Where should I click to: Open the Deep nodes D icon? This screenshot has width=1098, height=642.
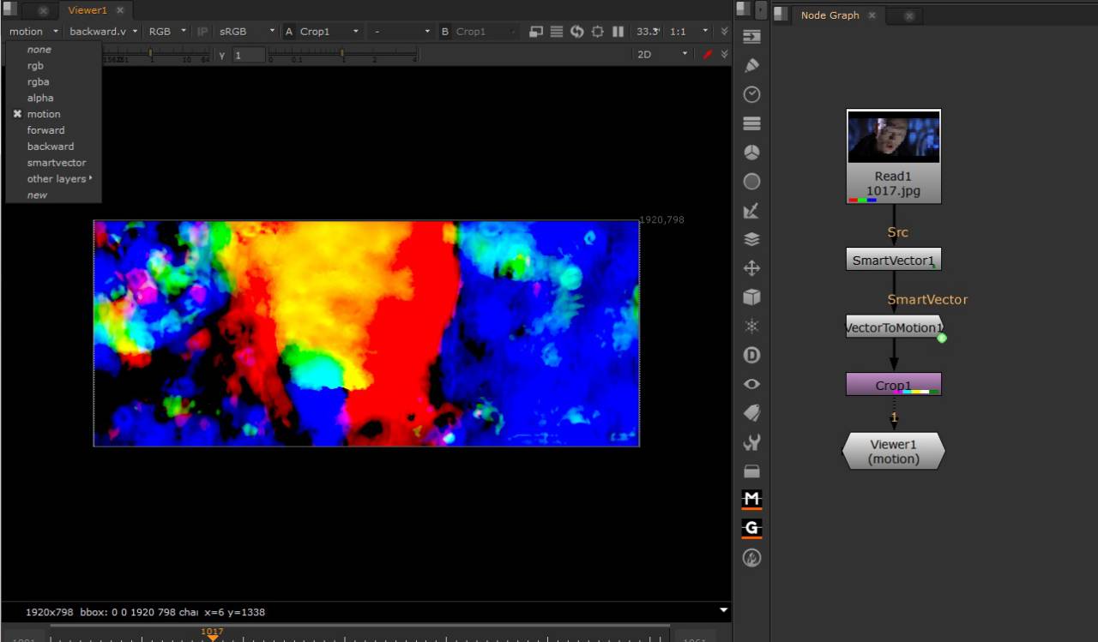(751, 355)
